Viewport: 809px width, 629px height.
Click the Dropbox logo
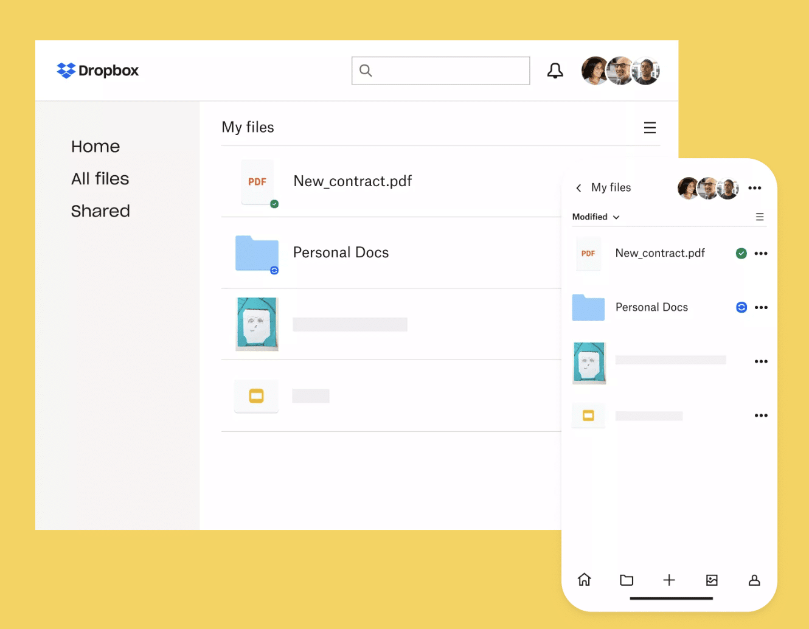click(98, 71)
